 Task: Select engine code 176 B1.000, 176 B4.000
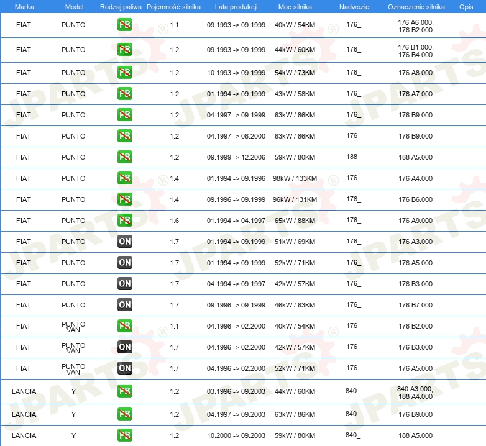point(416,51)
